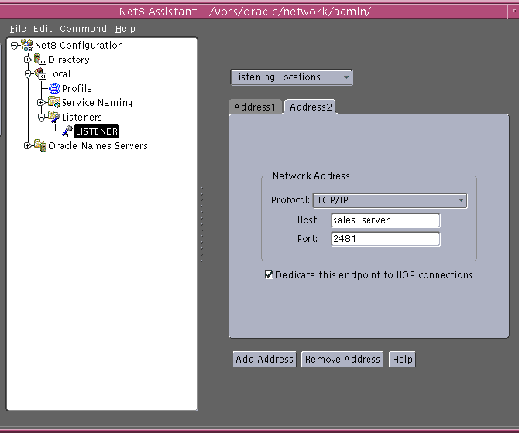Click the Net8 Configuration root icon
Viewport: 519px width, 433px height.
[x=27, y=45]
